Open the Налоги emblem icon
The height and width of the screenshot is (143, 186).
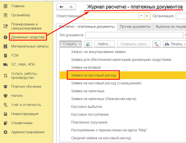(5, 96)
